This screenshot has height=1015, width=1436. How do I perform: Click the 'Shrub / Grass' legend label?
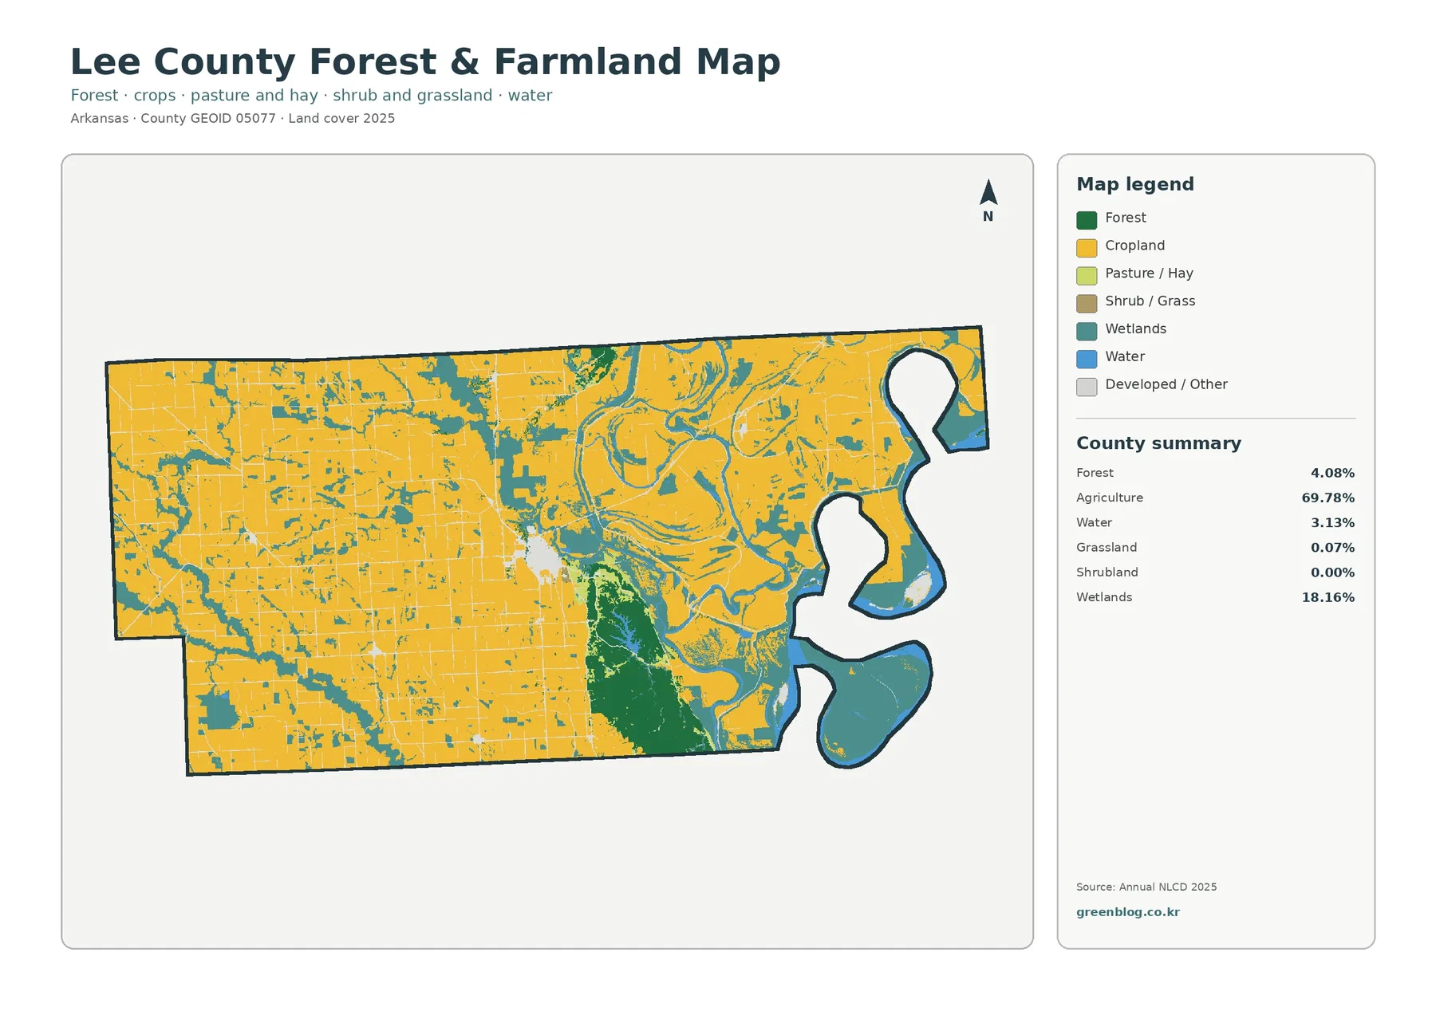(x=1150, y=301)
